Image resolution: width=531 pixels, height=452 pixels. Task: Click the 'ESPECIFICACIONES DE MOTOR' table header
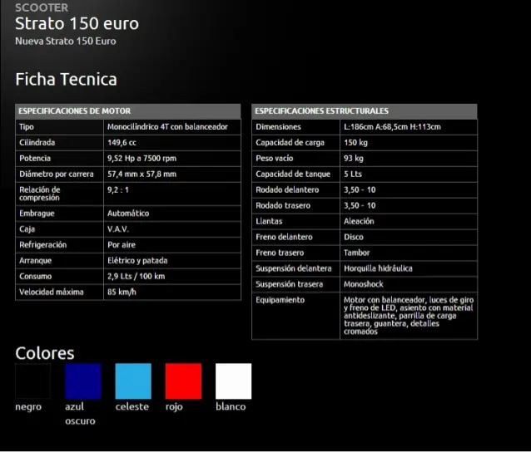pyautogui.click(x=128, y=111)
